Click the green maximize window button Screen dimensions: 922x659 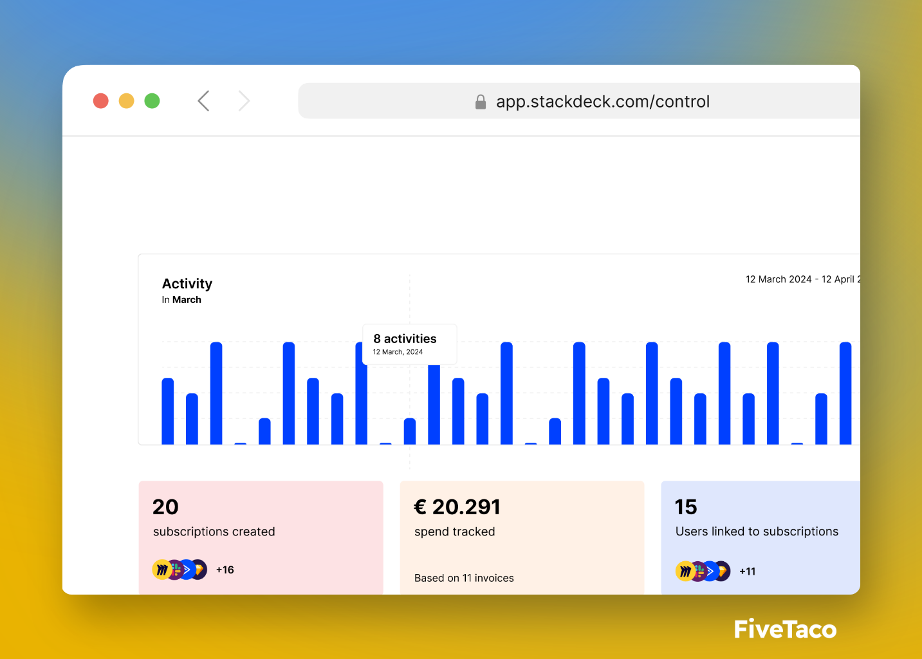tap(152, 101)
